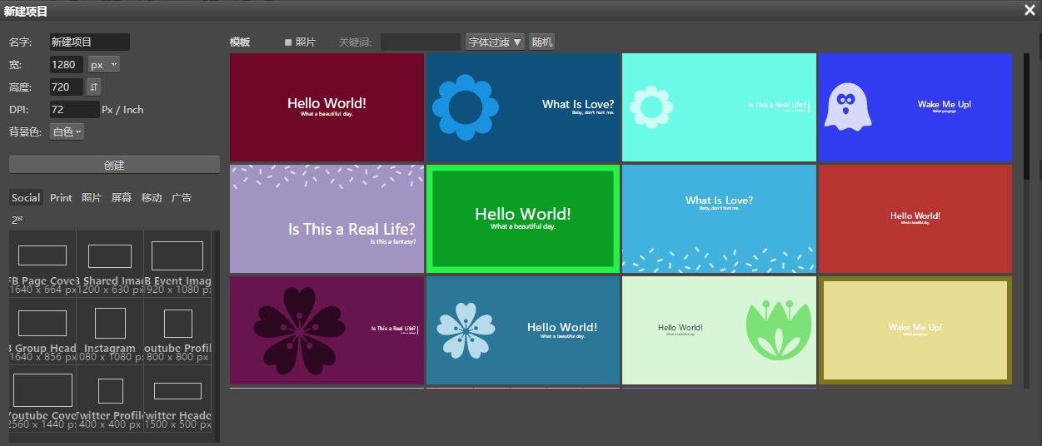Pick the Youtube Cover 2560 x 1440 preset

pyautogui.click(x=42, y=398)
